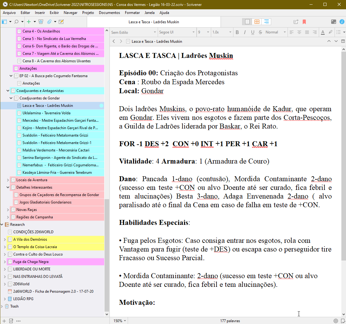Select Jogos Gladiatoriais Gondarianos document

[x=58, y=202]
